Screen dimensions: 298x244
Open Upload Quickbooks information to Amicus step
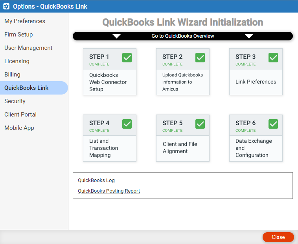pos(183,82)
